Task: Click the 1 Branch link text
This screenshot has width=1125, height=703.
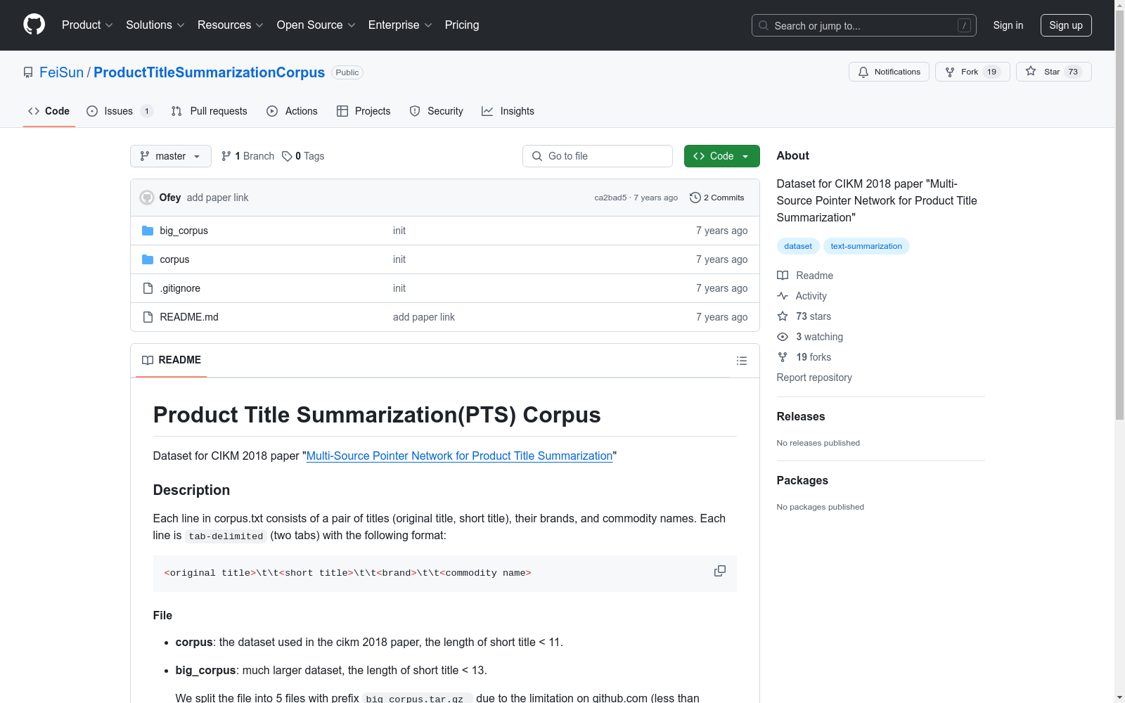Action: point(255,156)
